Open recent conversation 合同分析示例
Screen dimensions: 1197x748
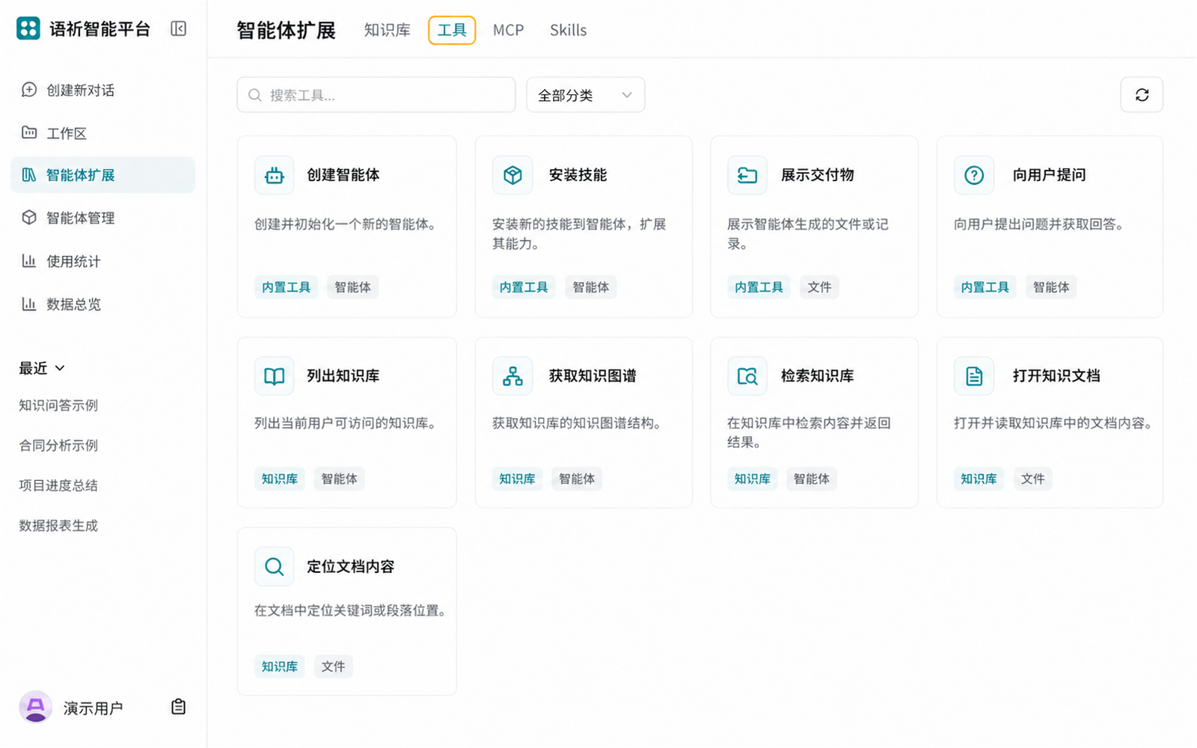coord(58,445)
